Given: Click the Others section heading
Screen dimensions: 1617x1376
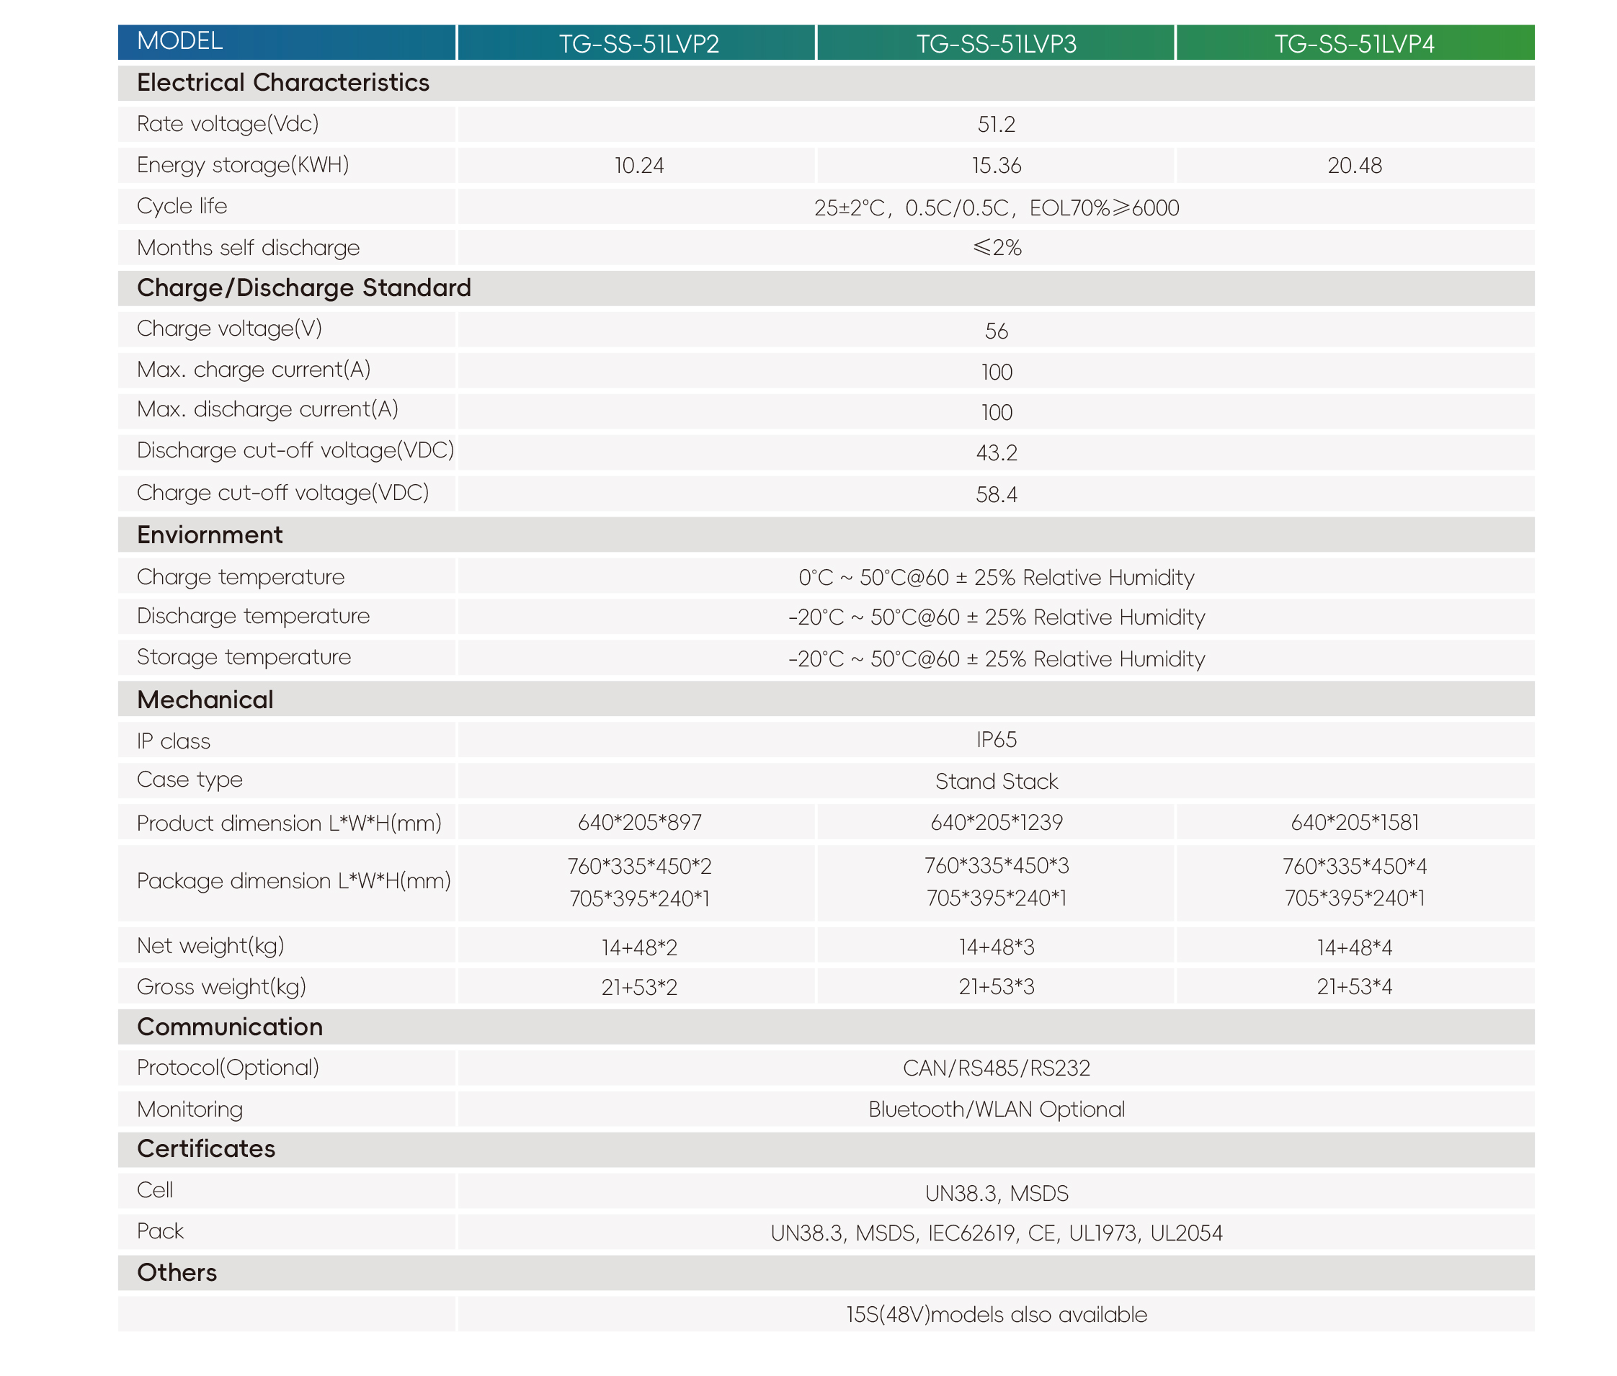Looking at the screenshot, I should [177, 1272].
